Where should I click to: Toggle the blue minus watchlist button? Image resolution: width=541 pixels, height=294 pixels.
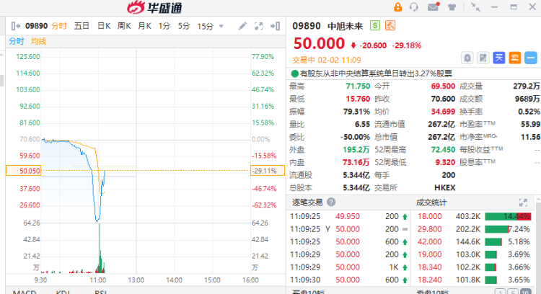[x=530, y=57]
